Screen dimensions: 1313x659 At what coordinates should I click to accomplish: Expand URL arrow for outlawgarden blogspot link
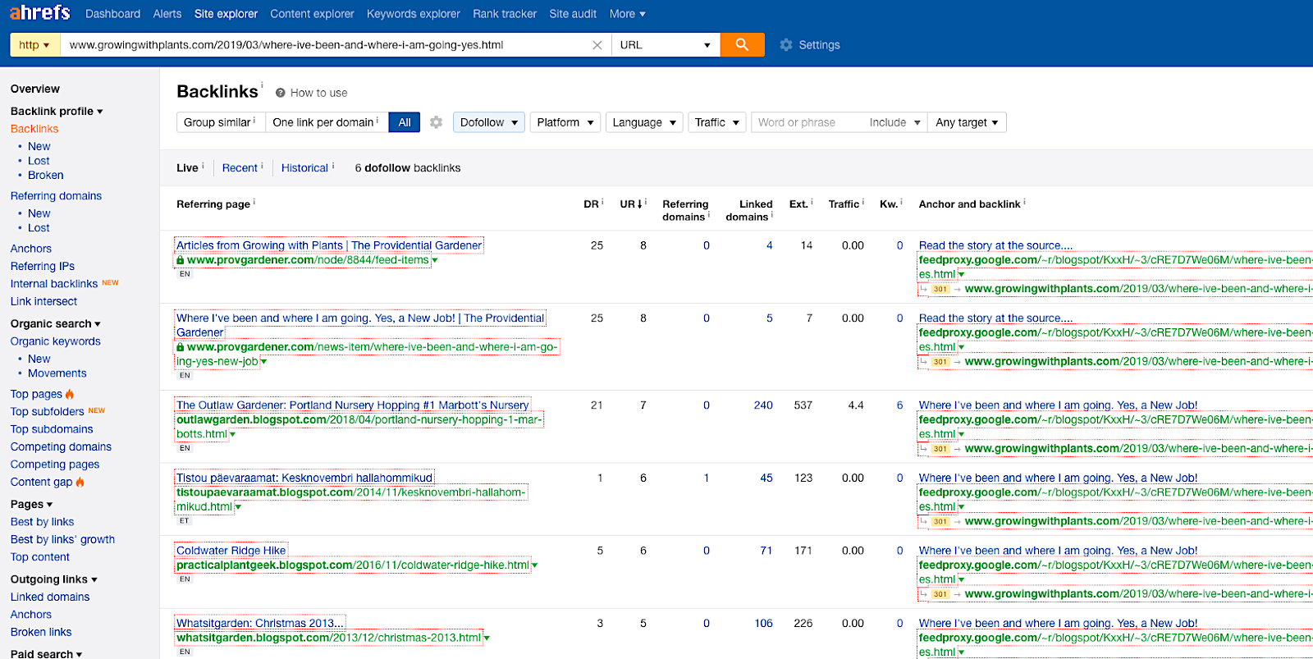click(232, 434)
